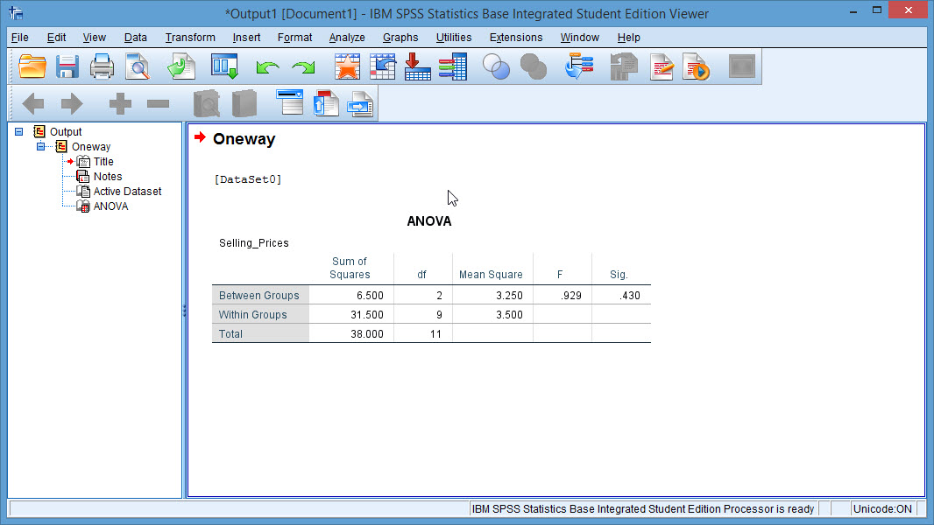Click the Go to Case icon
This screenshot has width=934, height=525.
382,66
